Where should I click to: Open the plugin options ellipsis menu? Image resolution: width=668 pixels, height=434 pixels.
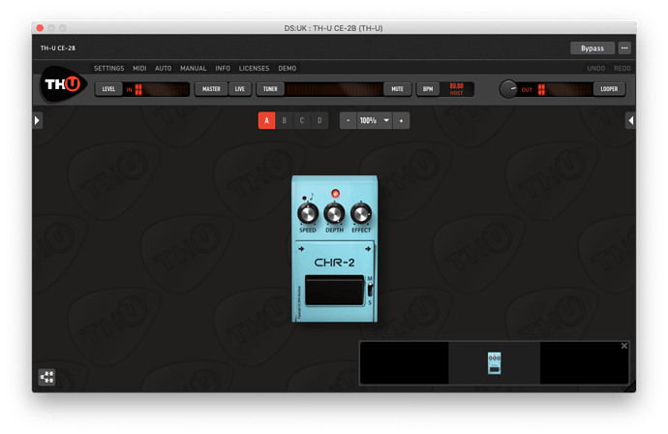click(624, 48)
